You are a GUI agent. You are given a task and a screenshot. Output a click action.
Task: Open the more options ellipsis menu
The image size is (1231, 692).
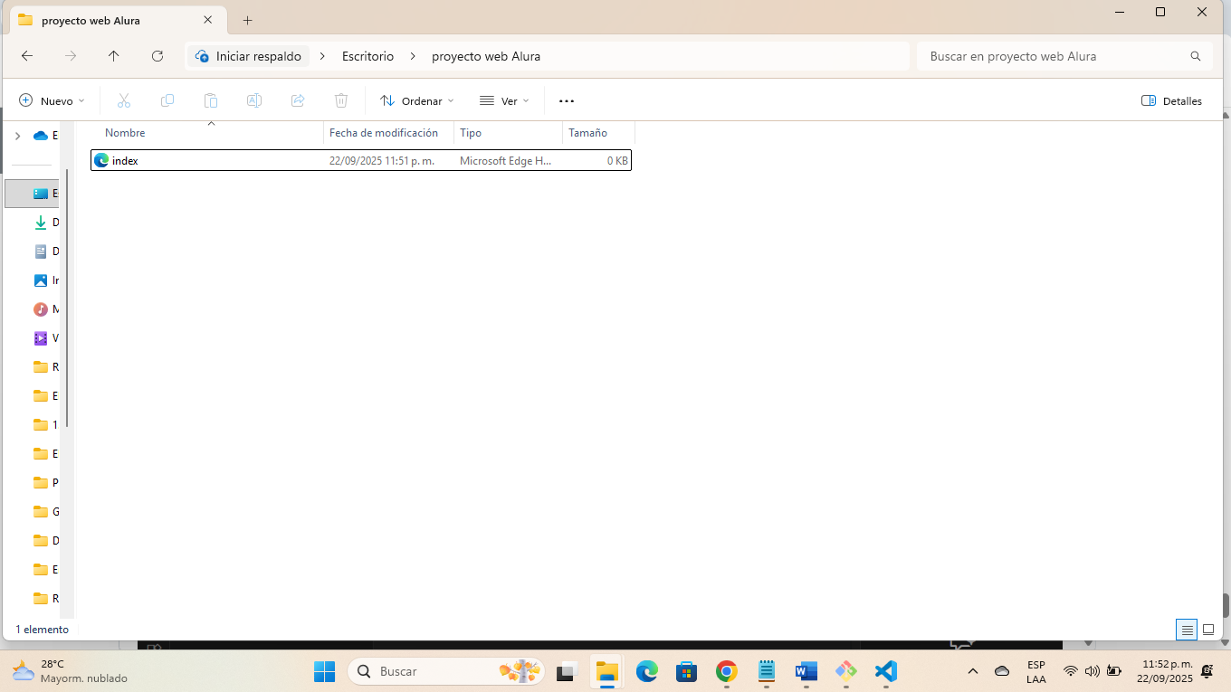[x=567, y=100]
